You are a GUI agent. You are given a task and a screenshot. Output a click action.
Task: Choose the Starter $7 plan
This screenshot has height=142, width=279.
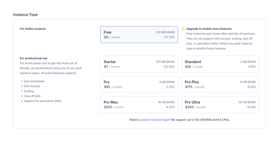click(x=139, y=64)
